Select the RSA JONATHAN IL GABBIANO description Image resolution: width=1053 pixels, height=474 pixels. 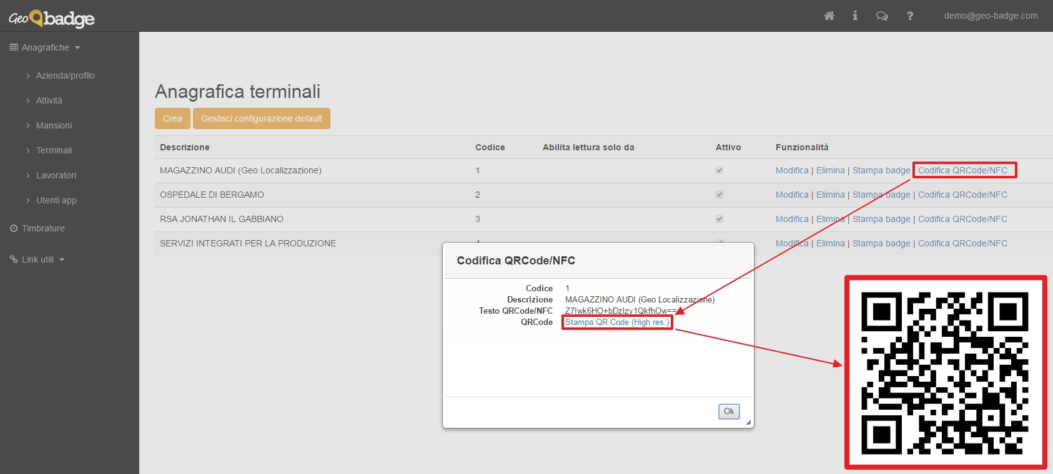tap(222, 219)
